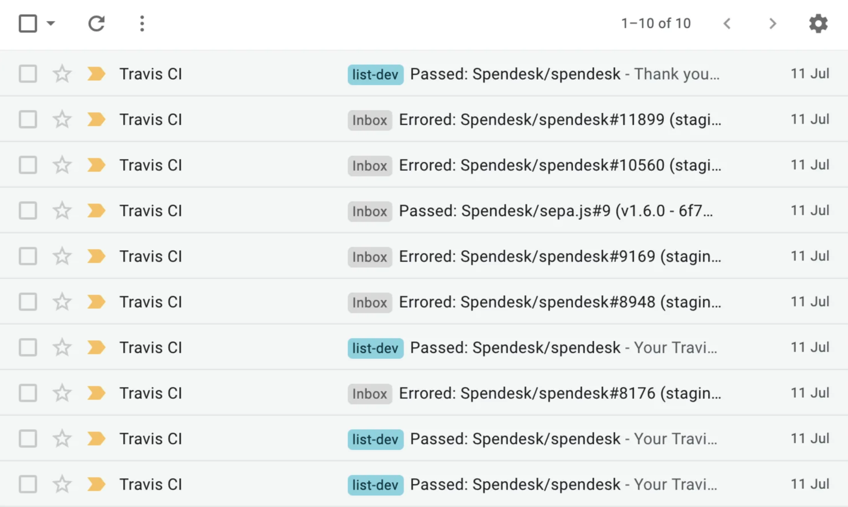Open the Passed: Spendesk/sepa.js#9 email
Viewport: 848px width, 507px height.
click(556, 211)
